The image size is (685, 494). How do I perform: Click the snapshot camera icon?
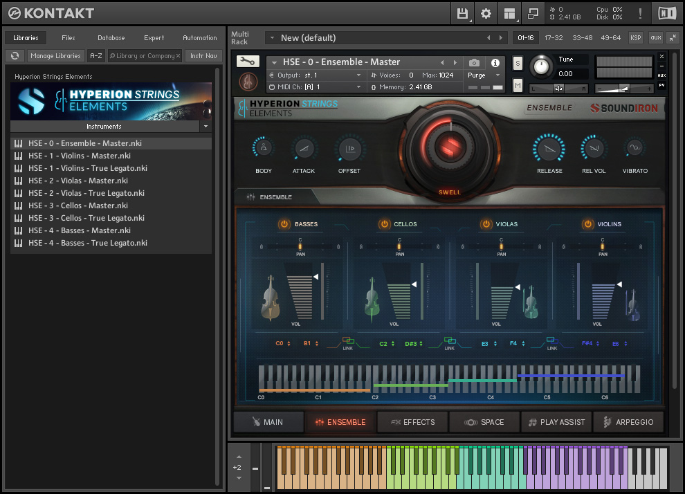[474, 62]
